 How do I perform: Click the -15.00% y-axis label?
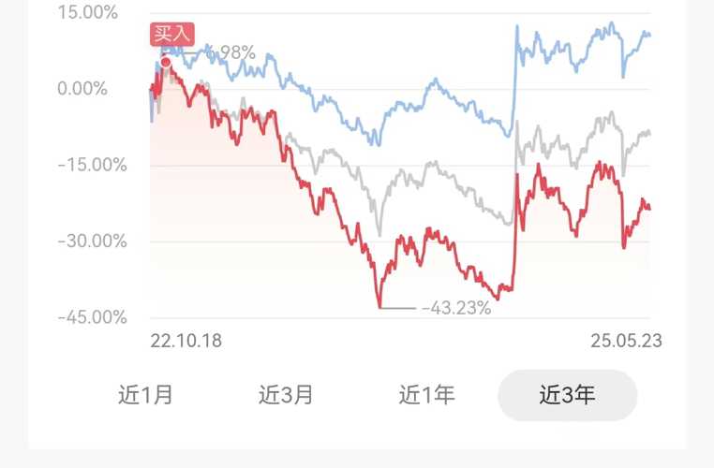click(x=92, y=165)
